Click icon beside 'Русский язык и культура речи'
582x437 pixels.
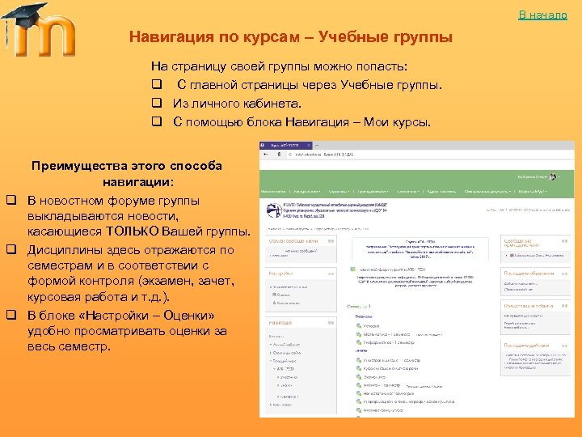tap(359, 369)
